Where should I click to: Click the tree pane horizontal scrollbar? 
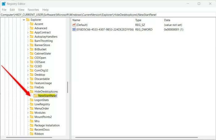click(29, 138)
